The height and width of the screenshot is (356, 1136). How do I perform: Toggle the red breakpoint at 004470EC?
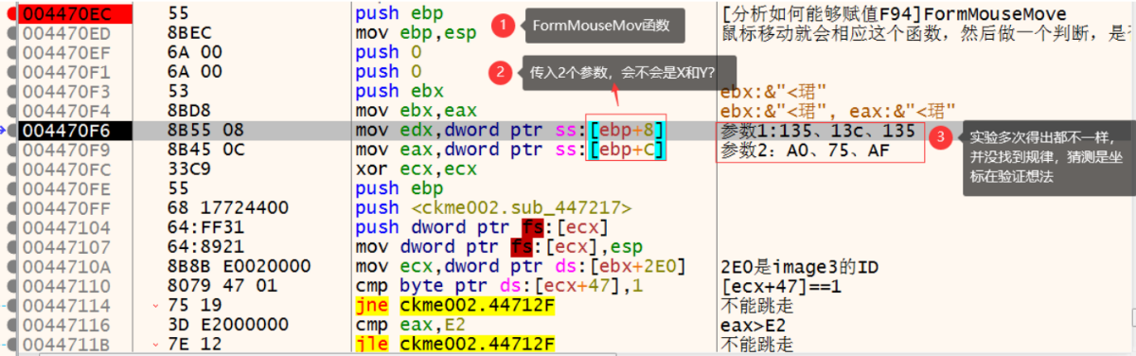pyautogui.click(x=10, y=13)
